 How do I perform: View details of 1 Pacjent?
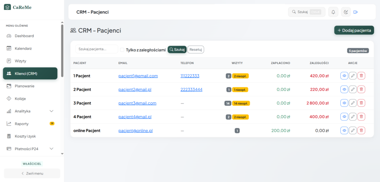pyautogui.click(x=344, y=76)
